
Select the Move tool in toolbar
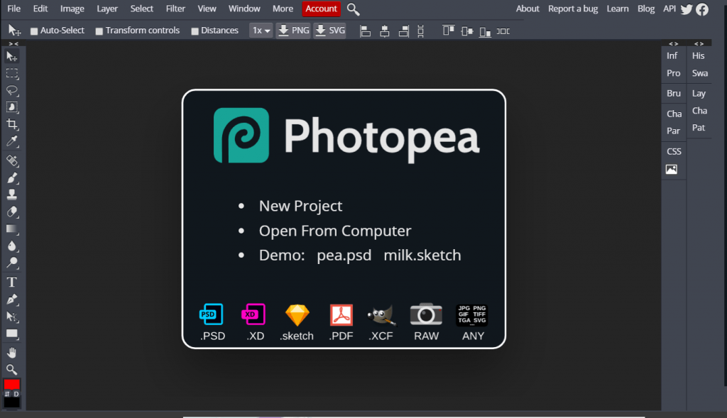pyautogui.click(x=12, y=57)
